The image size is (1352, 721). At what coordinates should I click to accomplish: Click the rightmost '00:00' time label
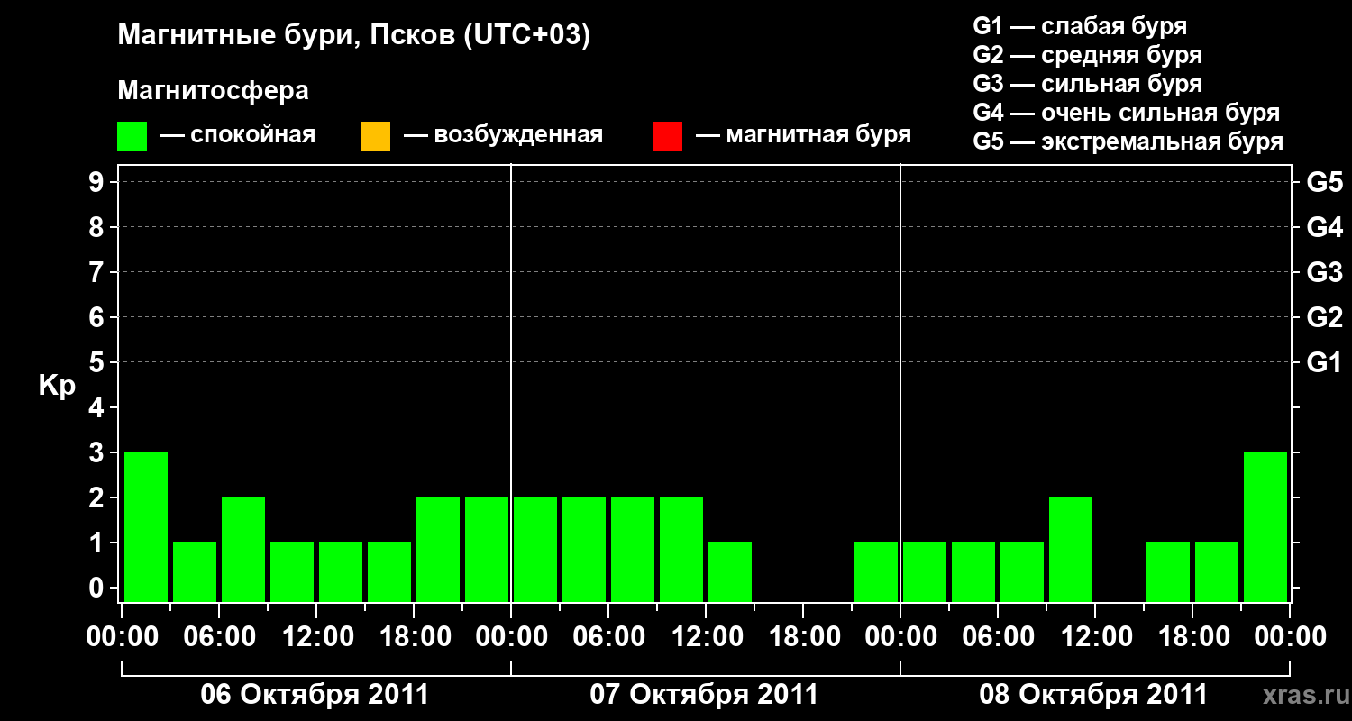[x=1290, y=637]
